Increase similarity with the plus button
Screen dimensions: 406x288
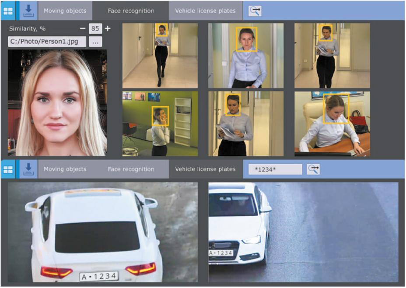(x=108, y=29)
